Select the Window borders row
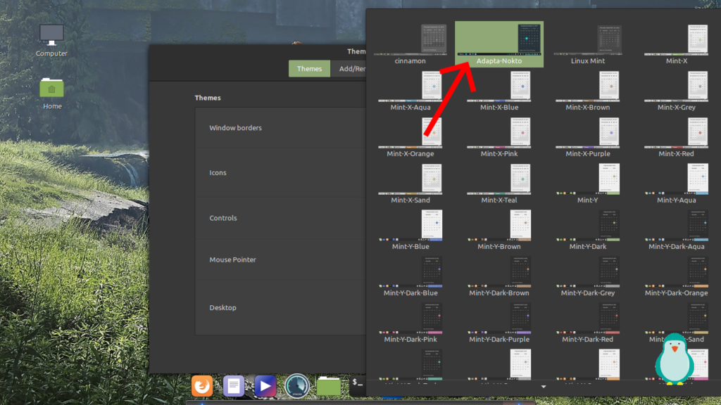 [x=280, y=128]
